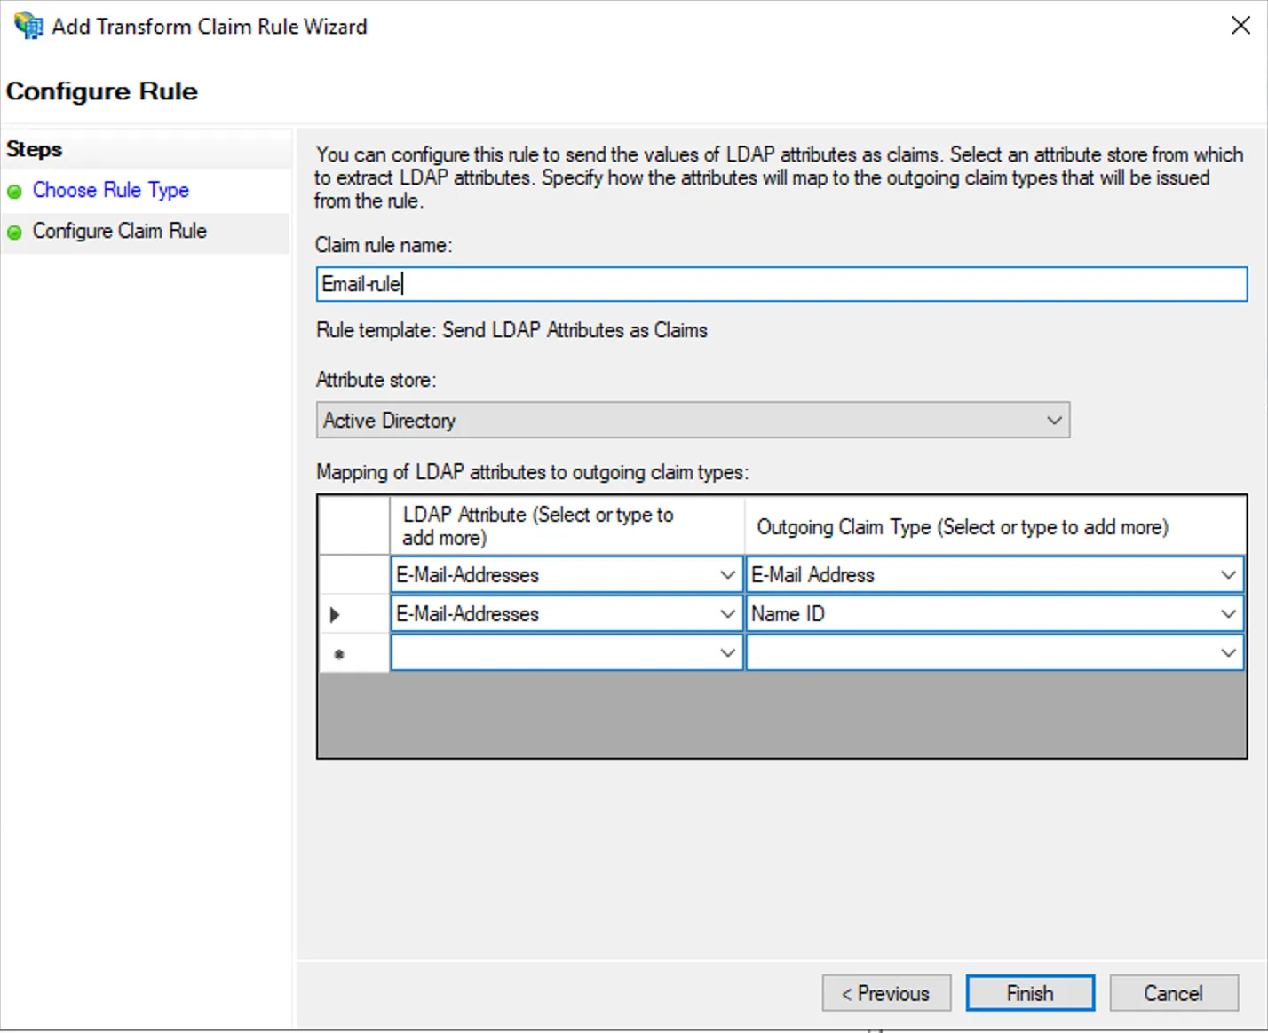The image size is (1268, 1033).
Task: Click the row selector arrow beside the Name ID row
Action: (335, 613)
